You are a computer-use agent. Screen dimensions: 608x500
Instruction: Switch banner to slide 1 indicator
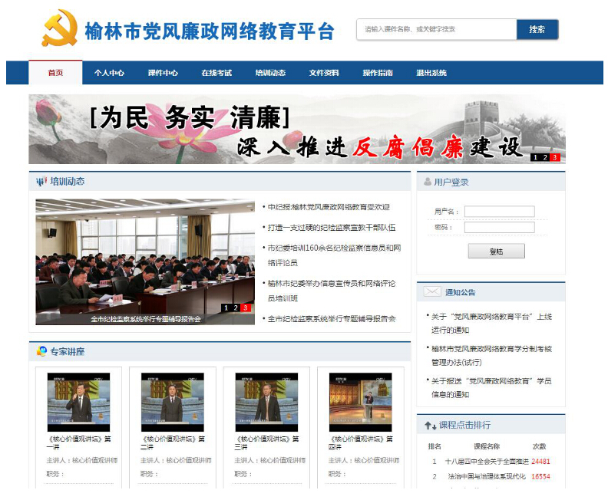point(535,157)
